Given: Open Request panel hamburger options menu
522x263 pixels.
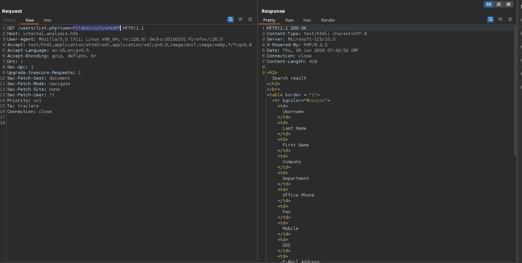Looking at the screenshot, I should tap(250, 20).
